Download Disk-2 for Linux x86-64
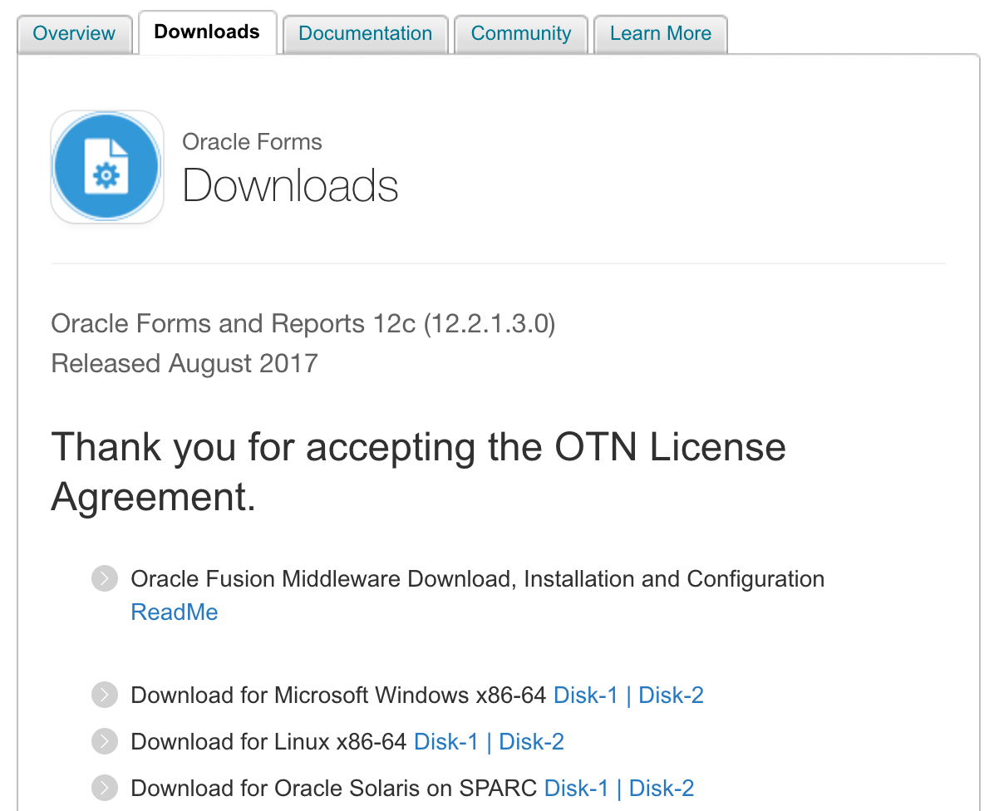Viewport: 999px width, 811px height. [531, 741]
